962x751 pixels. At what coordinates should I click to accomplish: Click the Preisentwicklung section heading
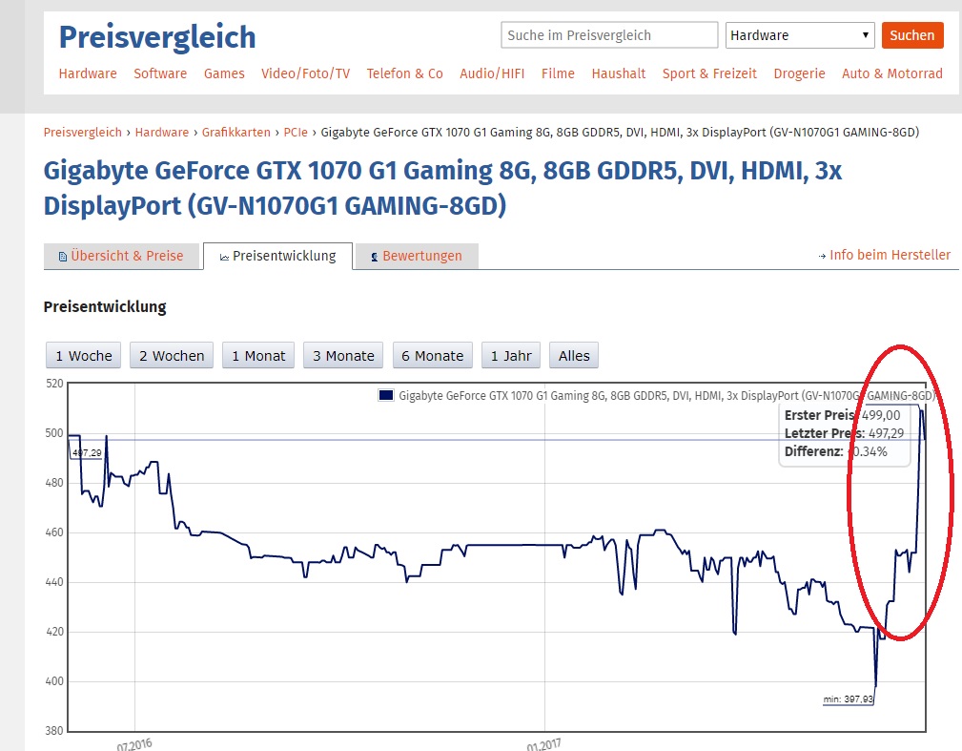click(105, 306)
